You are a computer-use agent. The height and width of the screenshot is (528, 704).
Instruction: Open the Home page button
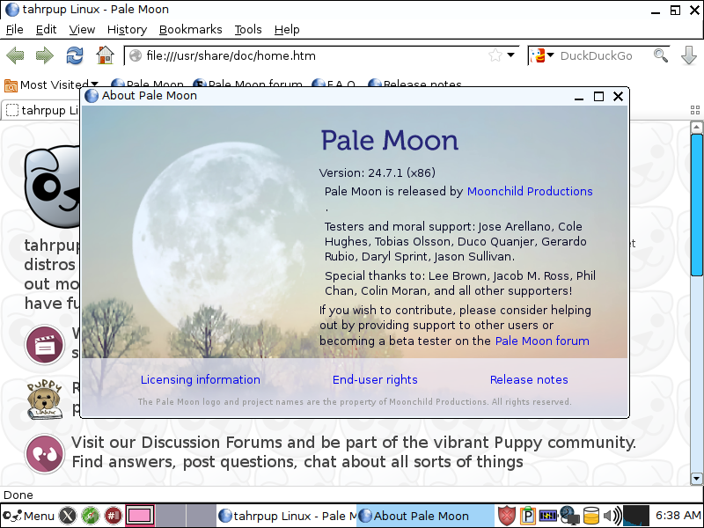point(105,55)
